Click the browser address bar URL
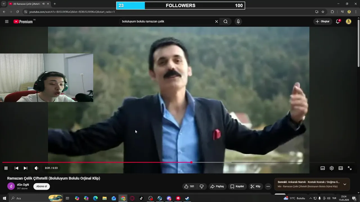The height and width of the screenshot is (202, 360). (72, 12)
